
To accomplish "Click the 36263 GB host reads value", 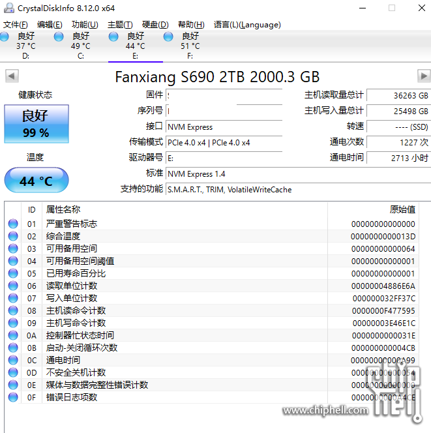I will [x=398, y=95].
